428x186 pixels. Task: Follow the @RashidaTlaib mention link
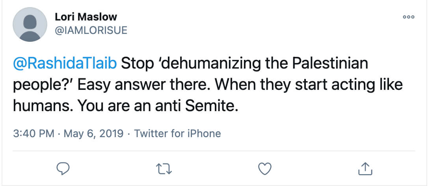pyautogui.click(x=65, y=64)
